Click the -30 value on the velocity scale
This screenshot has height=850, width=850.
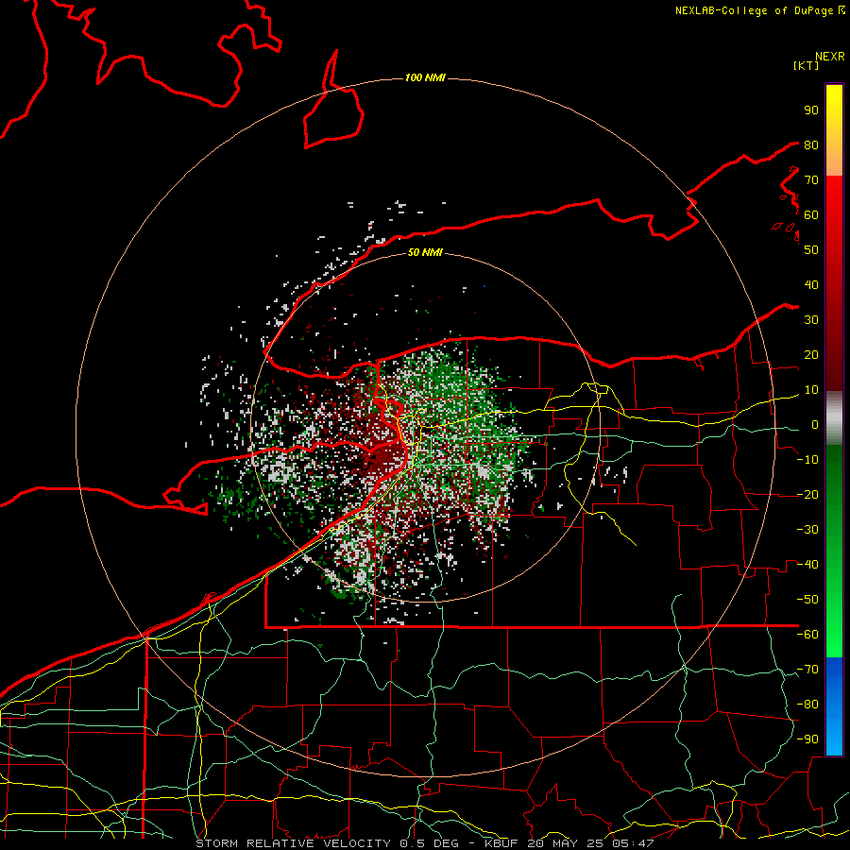tap(808, 530)
